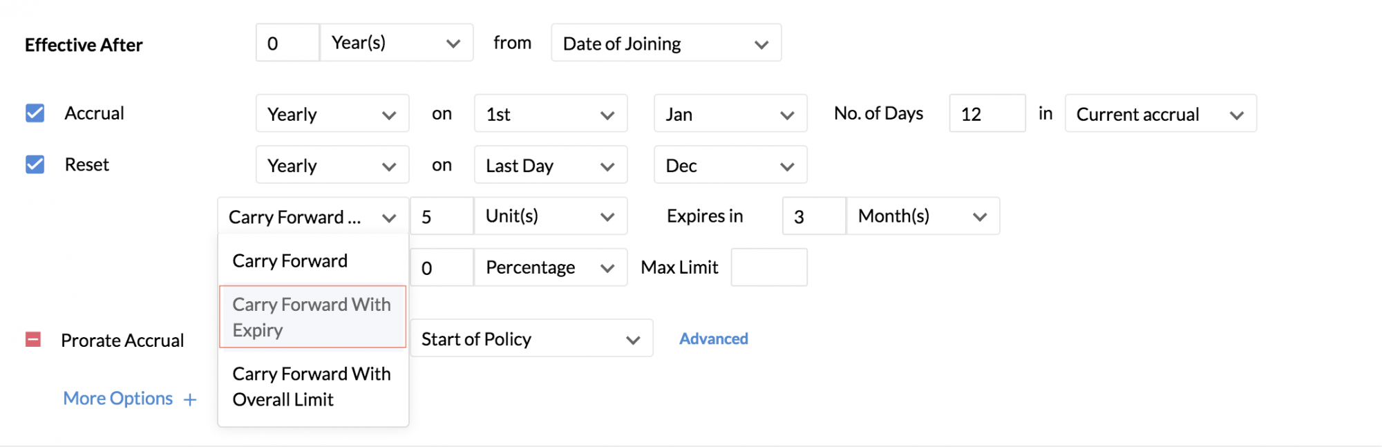Click the Max Limit input field
Viewport: 1382px width, 447px height.
pyautogui.click(x=768, y=267)
